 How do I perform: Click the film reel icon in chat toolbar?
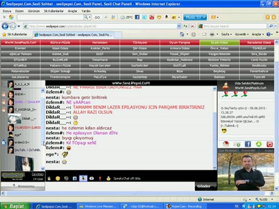click(x=66, y=179)
